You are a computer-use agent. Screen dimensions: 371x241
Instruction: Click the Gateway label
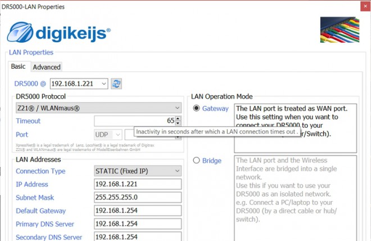click(215, 109)
